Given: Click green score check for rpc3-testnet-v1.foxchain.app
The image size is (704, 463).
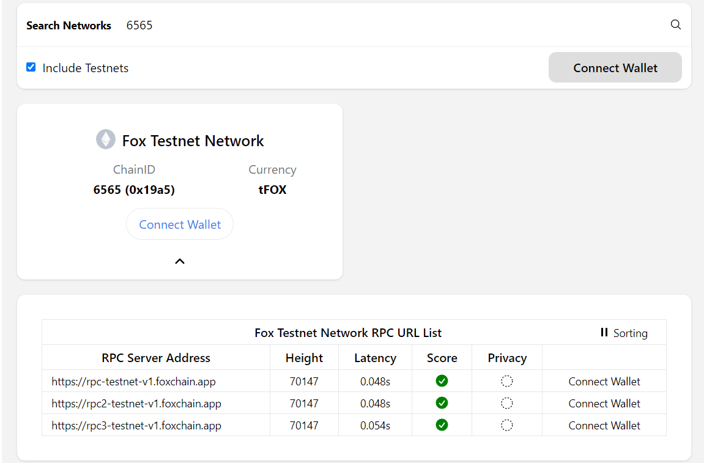Looking at the screenshot, I should click(442, 425).
